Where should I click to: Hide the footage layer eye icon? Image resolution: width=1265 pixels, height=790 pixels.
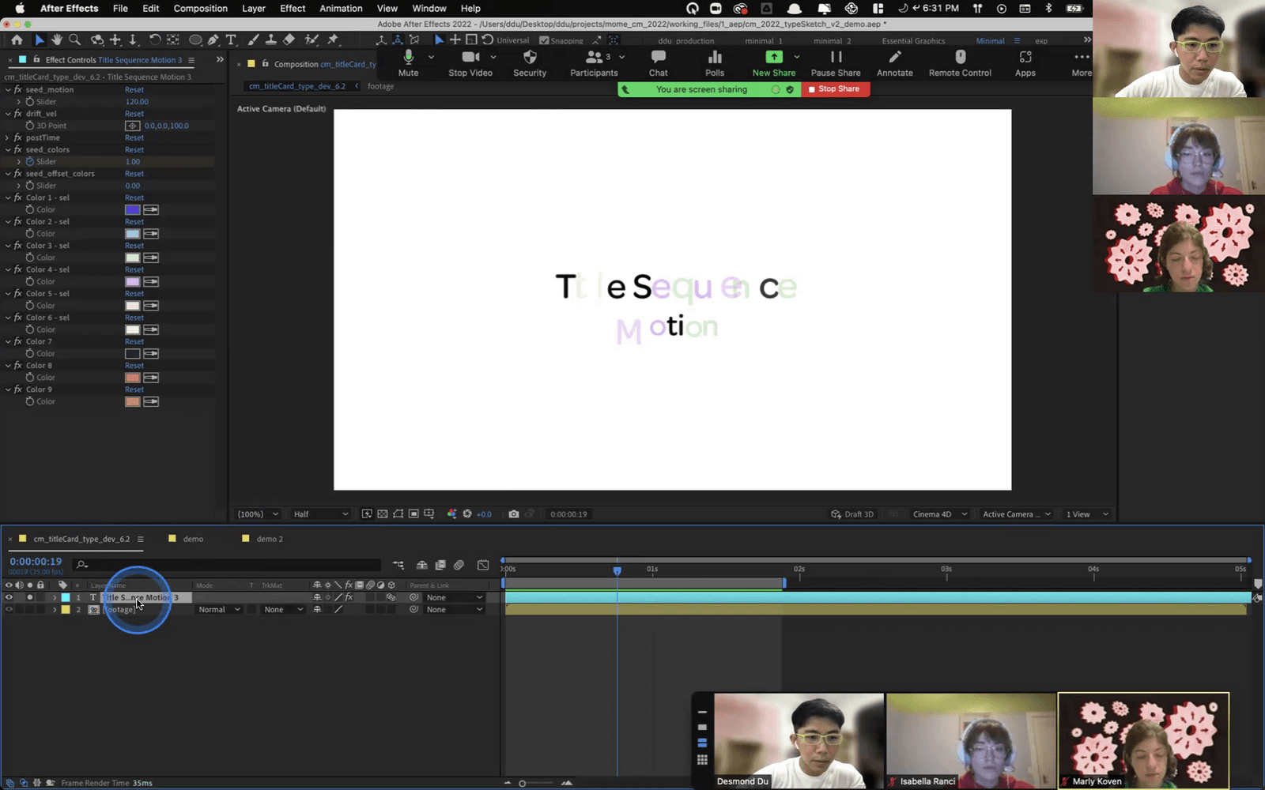[9, 610]
